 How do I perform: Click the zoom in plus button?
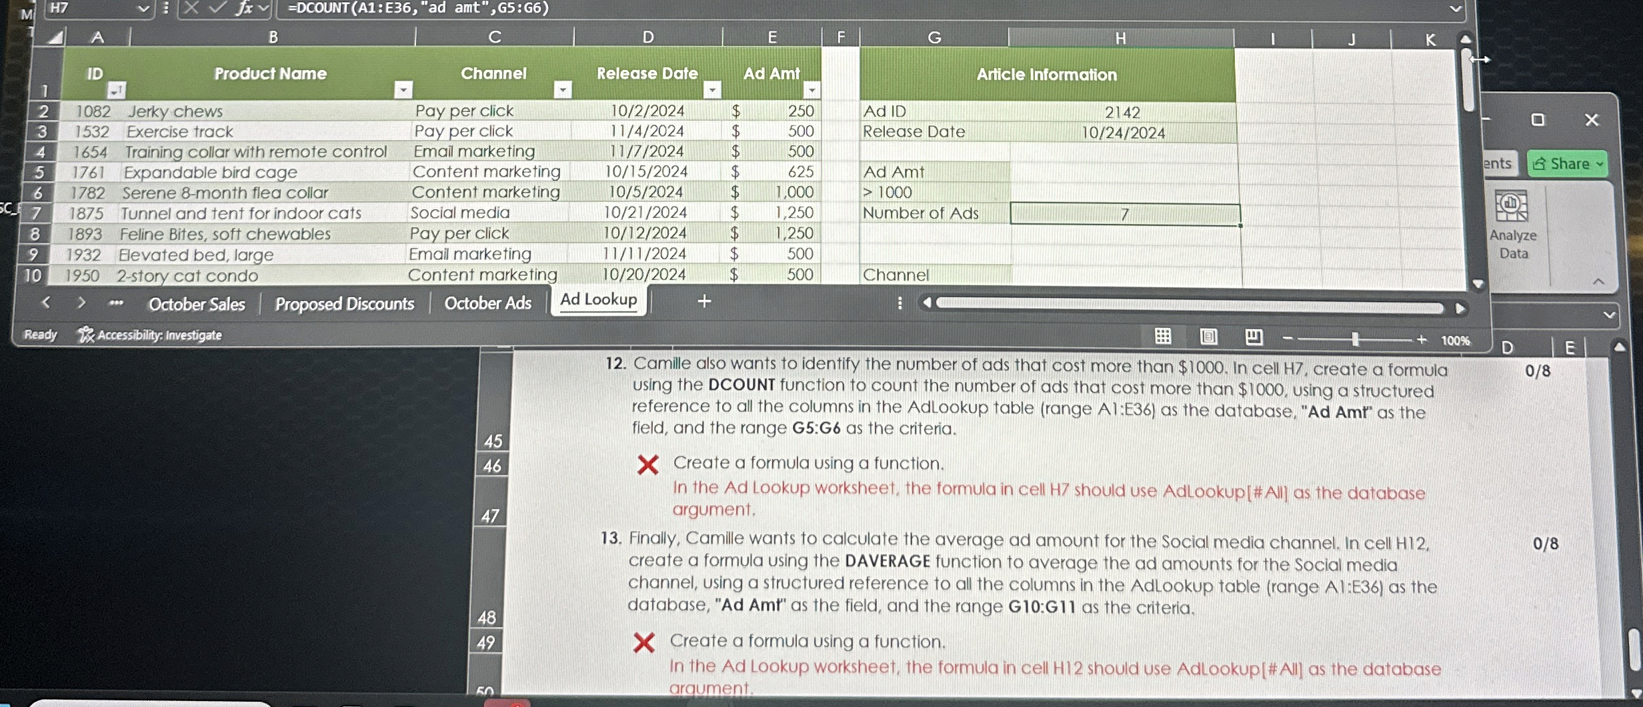pos(1422,340)
